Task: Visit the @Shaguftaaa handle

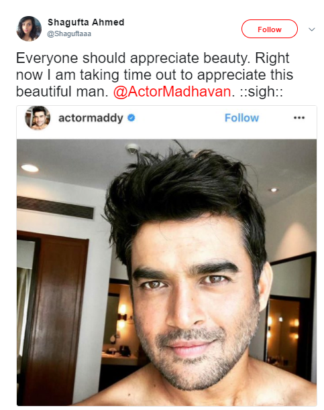Action: click(69, 34)
